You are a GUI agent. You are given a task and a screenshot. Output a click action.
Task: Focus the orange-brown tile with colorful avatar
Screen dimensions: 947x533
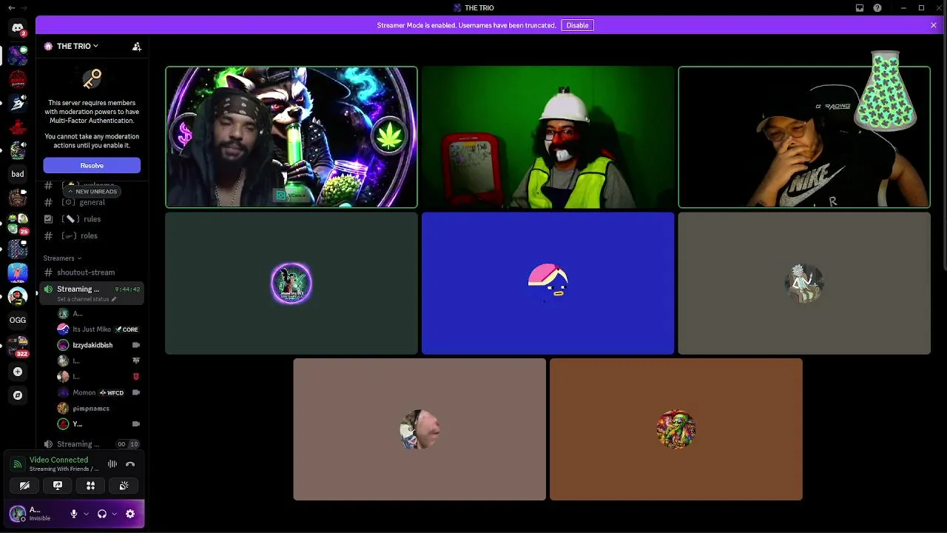coord(676,429)
